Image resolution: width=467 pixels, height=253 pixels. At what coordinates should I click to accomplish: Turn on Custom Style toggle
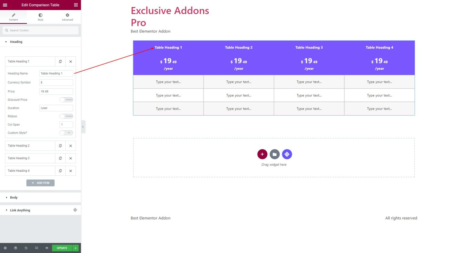[66, 133]
